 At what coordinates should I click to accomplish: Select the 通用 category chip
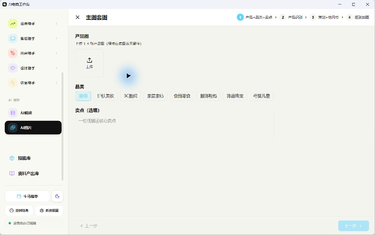pyautogui.click(x=83, y=96)
